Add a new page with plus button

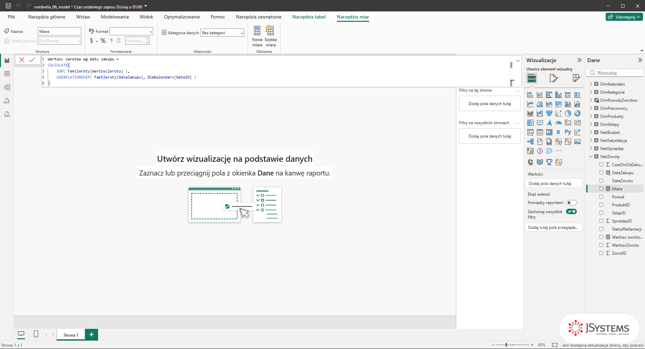(x=91, y=335)
